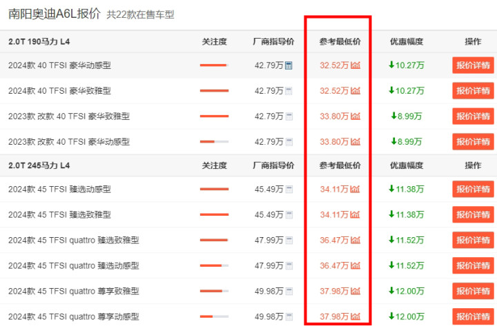
Task: Open model link 2023款 改款 40 TFSI 豪华致雅型
Action: click(x=69, y=116)
